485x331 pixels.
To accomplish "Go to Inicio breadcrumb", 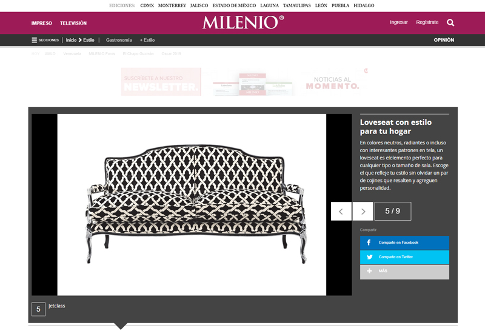I will click(x=71, y=40).
